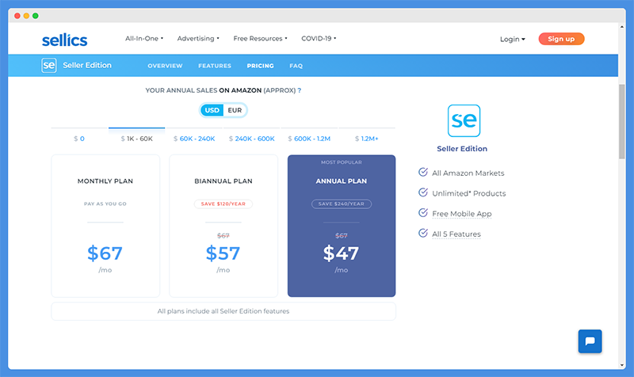Switch currency to EUR
This screenshot has width=634, height=377.
click(235, 110)
